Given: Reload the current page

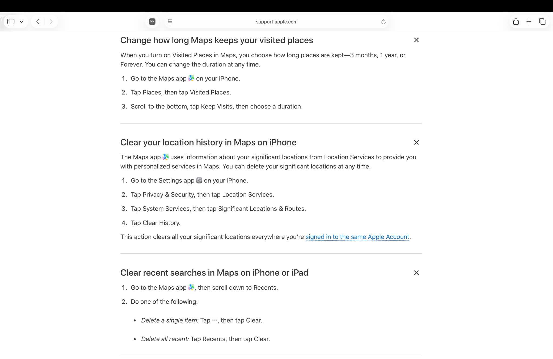Looking at the screenshot, I should (383, 22).
